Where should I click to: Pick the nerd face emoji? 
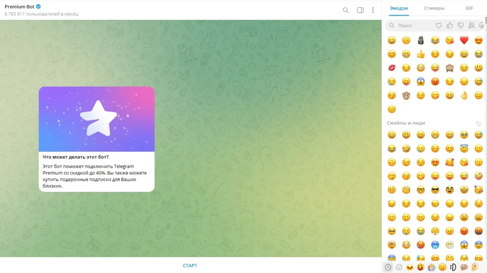point(420,190)
